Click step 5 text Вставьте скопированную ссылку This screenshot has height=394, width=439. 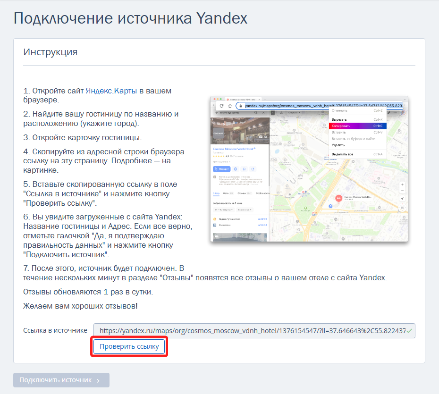100,193
